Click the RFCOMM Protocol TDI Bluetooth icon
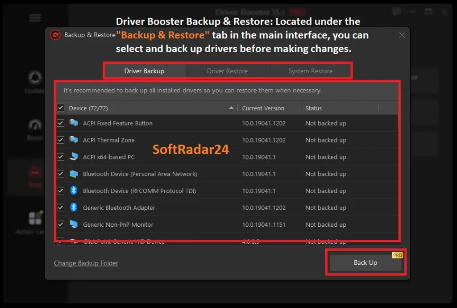The image size is (457, 308). pos(74,190)
